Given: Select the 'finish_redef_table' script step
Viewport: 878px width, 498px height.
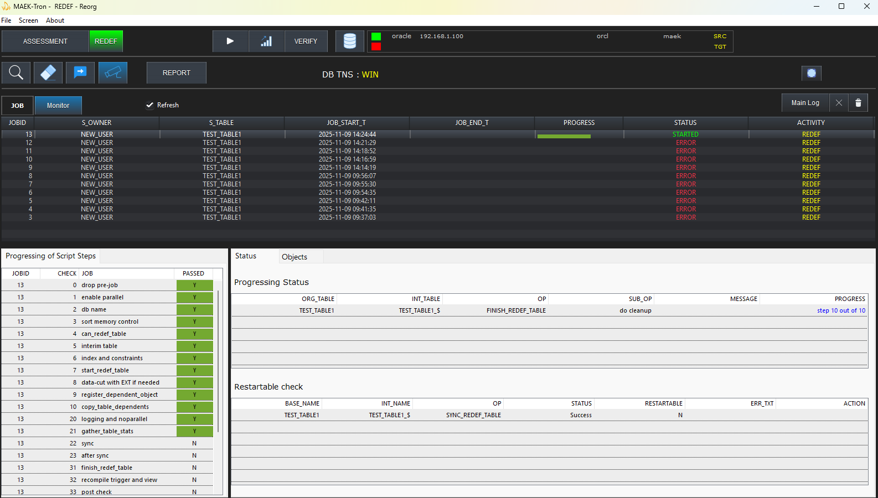Looking at the screenshot, I should point(107,468).
